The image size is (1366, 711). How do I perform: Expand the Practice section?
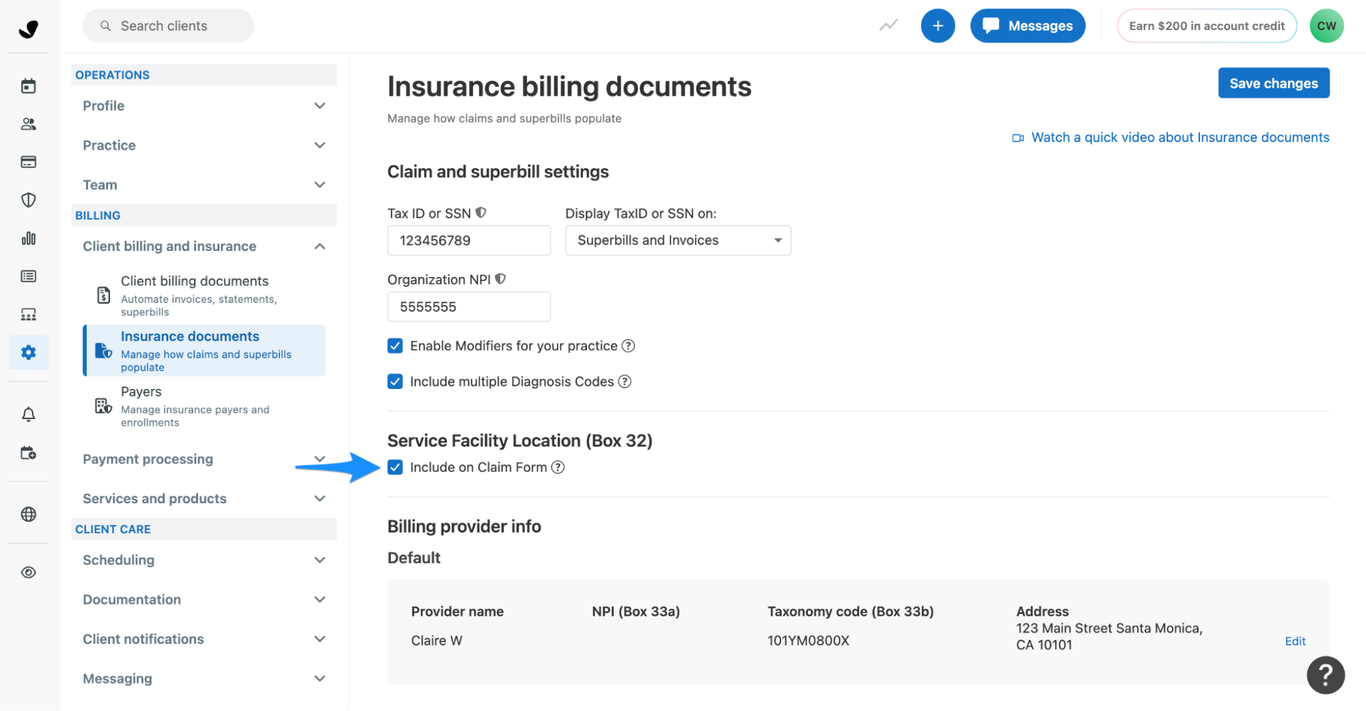pyautogui.click(x=204, y=146)
